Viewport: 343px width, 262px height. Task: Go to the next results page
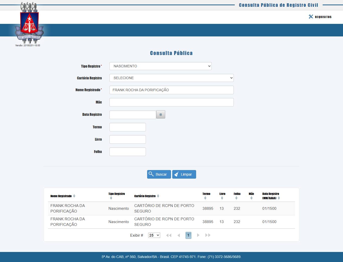[x=198, y=235]
